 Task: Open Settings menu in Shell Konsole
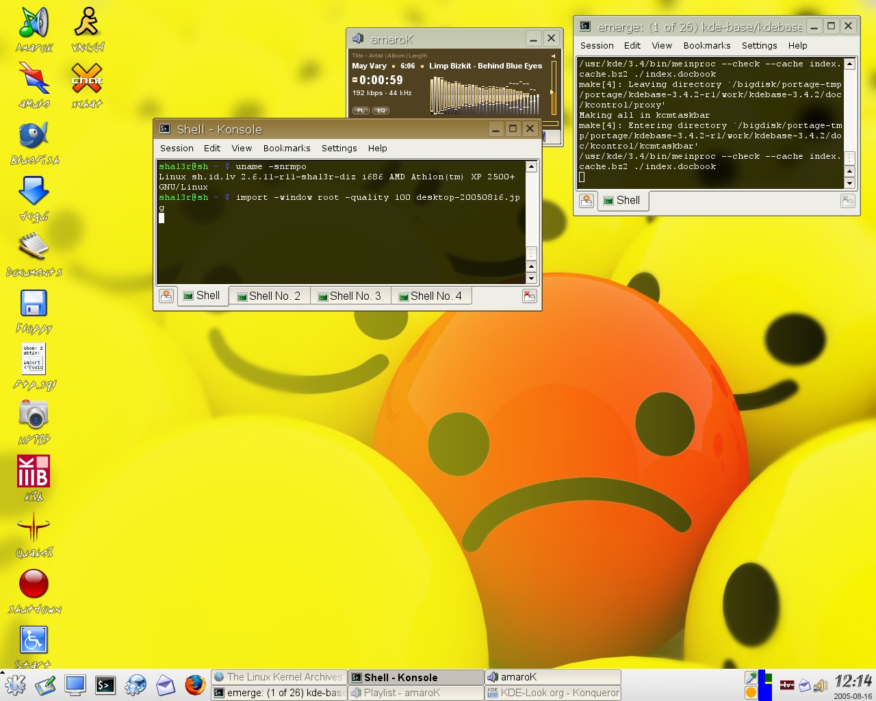(339, 148)
